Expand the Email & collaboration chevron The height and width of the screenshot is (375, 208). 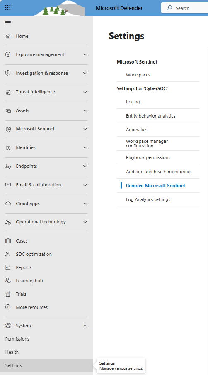(x=85, y=185)
